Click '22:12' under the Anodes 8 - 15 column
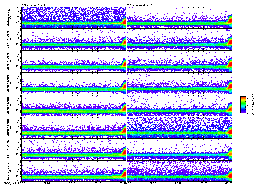272x188 pixels. pos(178,183)
